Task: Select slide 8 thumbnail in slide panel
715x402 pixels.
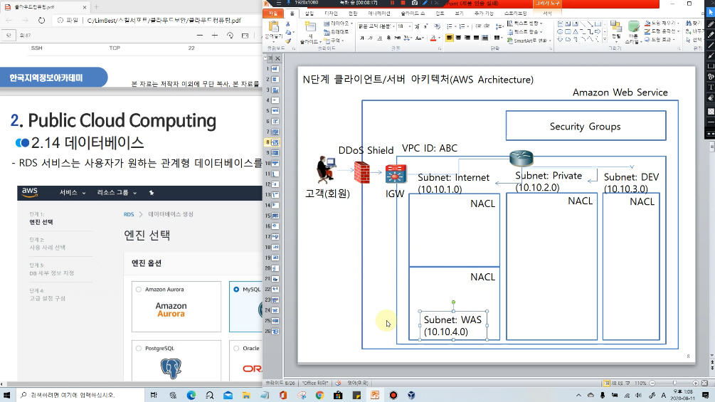Action: pyautogui.click(x=275, y=142)
